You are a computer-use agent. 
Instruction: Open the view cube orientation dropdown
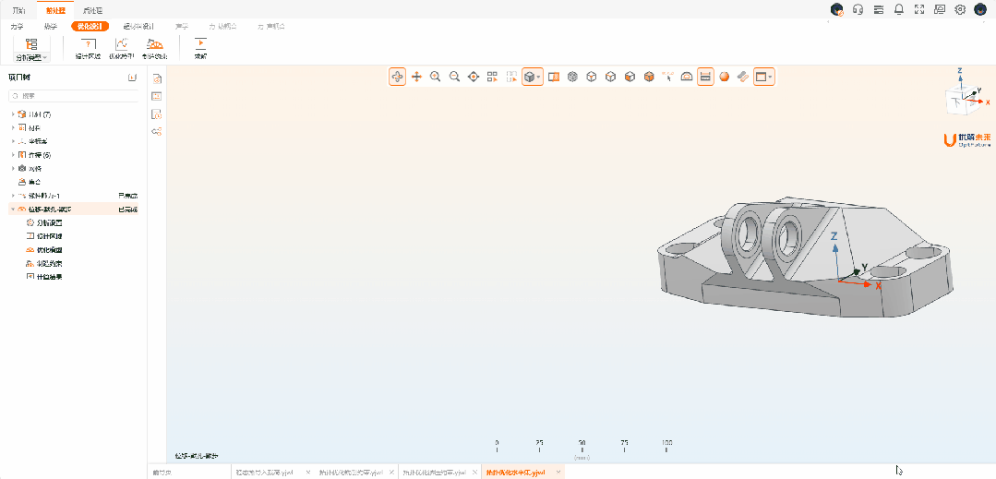533,77
